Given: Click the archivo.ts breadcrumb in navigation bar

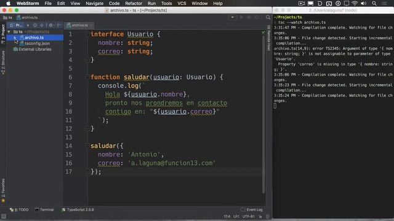Looking at the screenshot, I should click(27, 18).
